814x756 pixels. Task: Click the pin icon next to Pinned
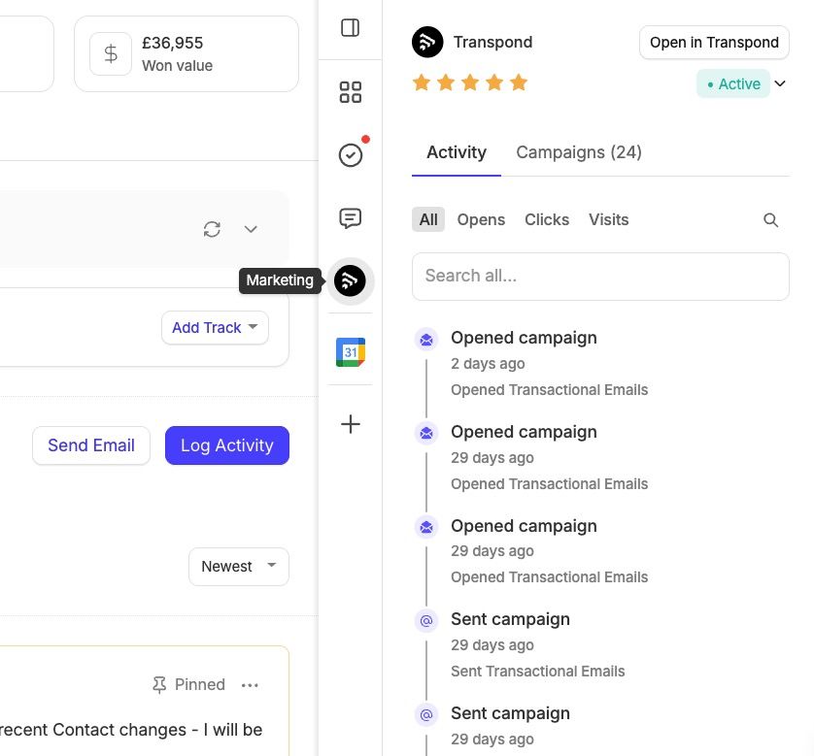click(x=159, y=685)
